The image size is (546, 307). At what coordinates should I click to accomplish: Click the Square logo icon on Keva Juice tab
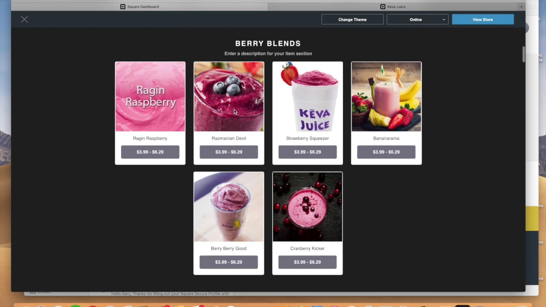383,6
